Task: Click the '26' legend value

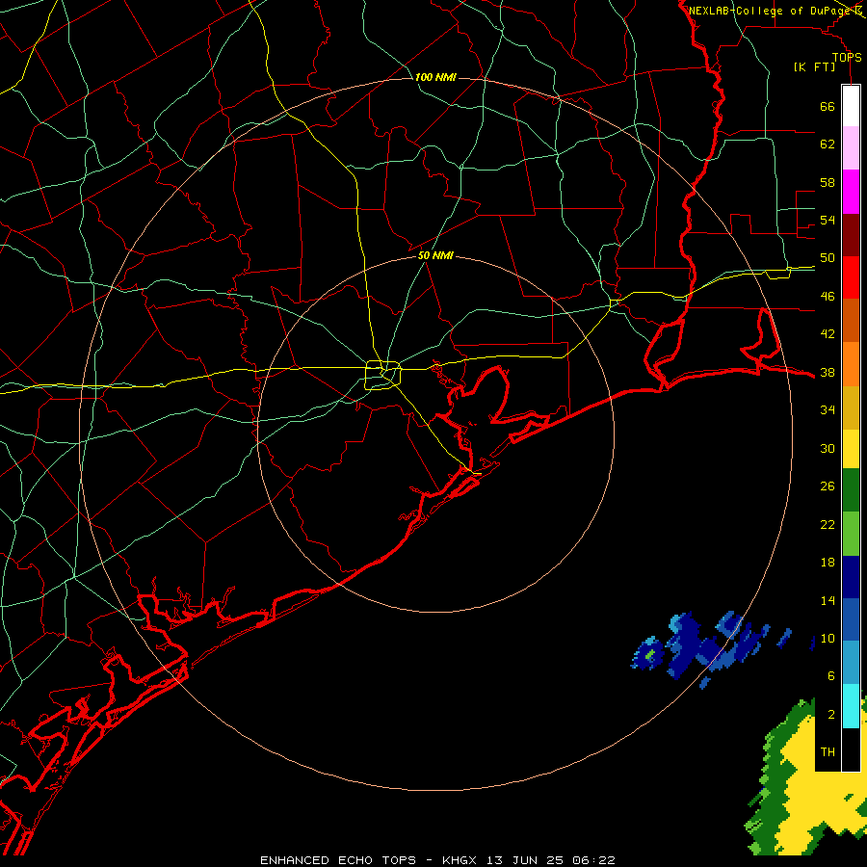Action: 828,486
